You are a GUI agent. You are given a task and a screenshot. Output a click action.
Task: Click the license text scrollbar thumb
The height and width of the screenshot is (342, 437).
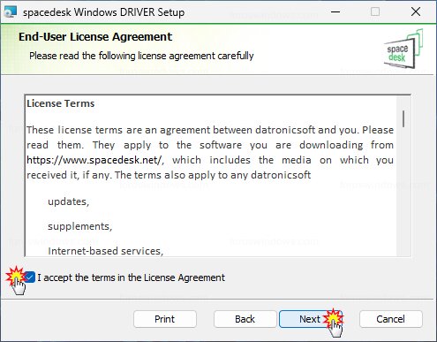click(403, 118)
